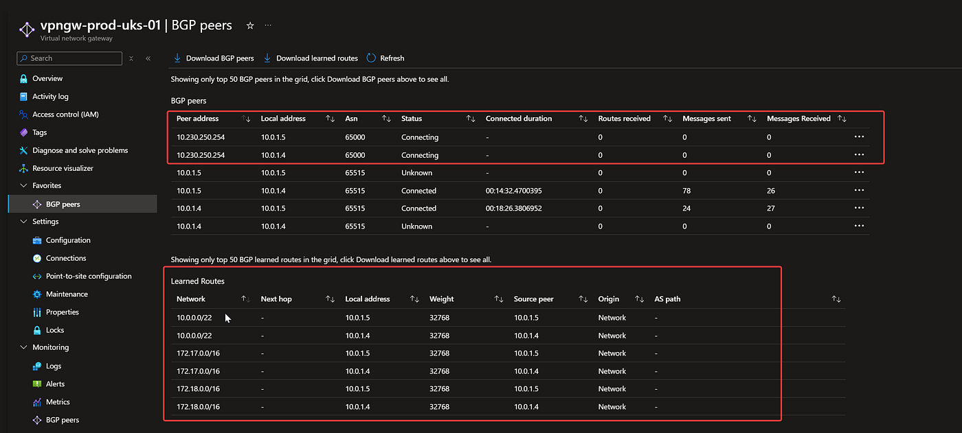Open Point-to-site configuration
Image resolution: width=962 pixels, height=433 pixels.
[89, 276]
